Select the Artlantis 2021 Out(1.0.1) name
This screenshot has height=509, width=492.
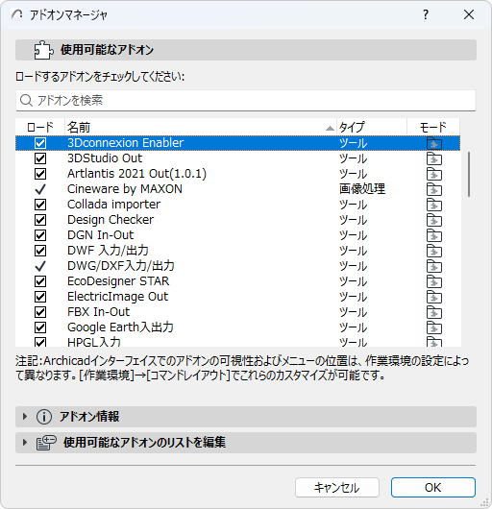(x=136, y=174)
